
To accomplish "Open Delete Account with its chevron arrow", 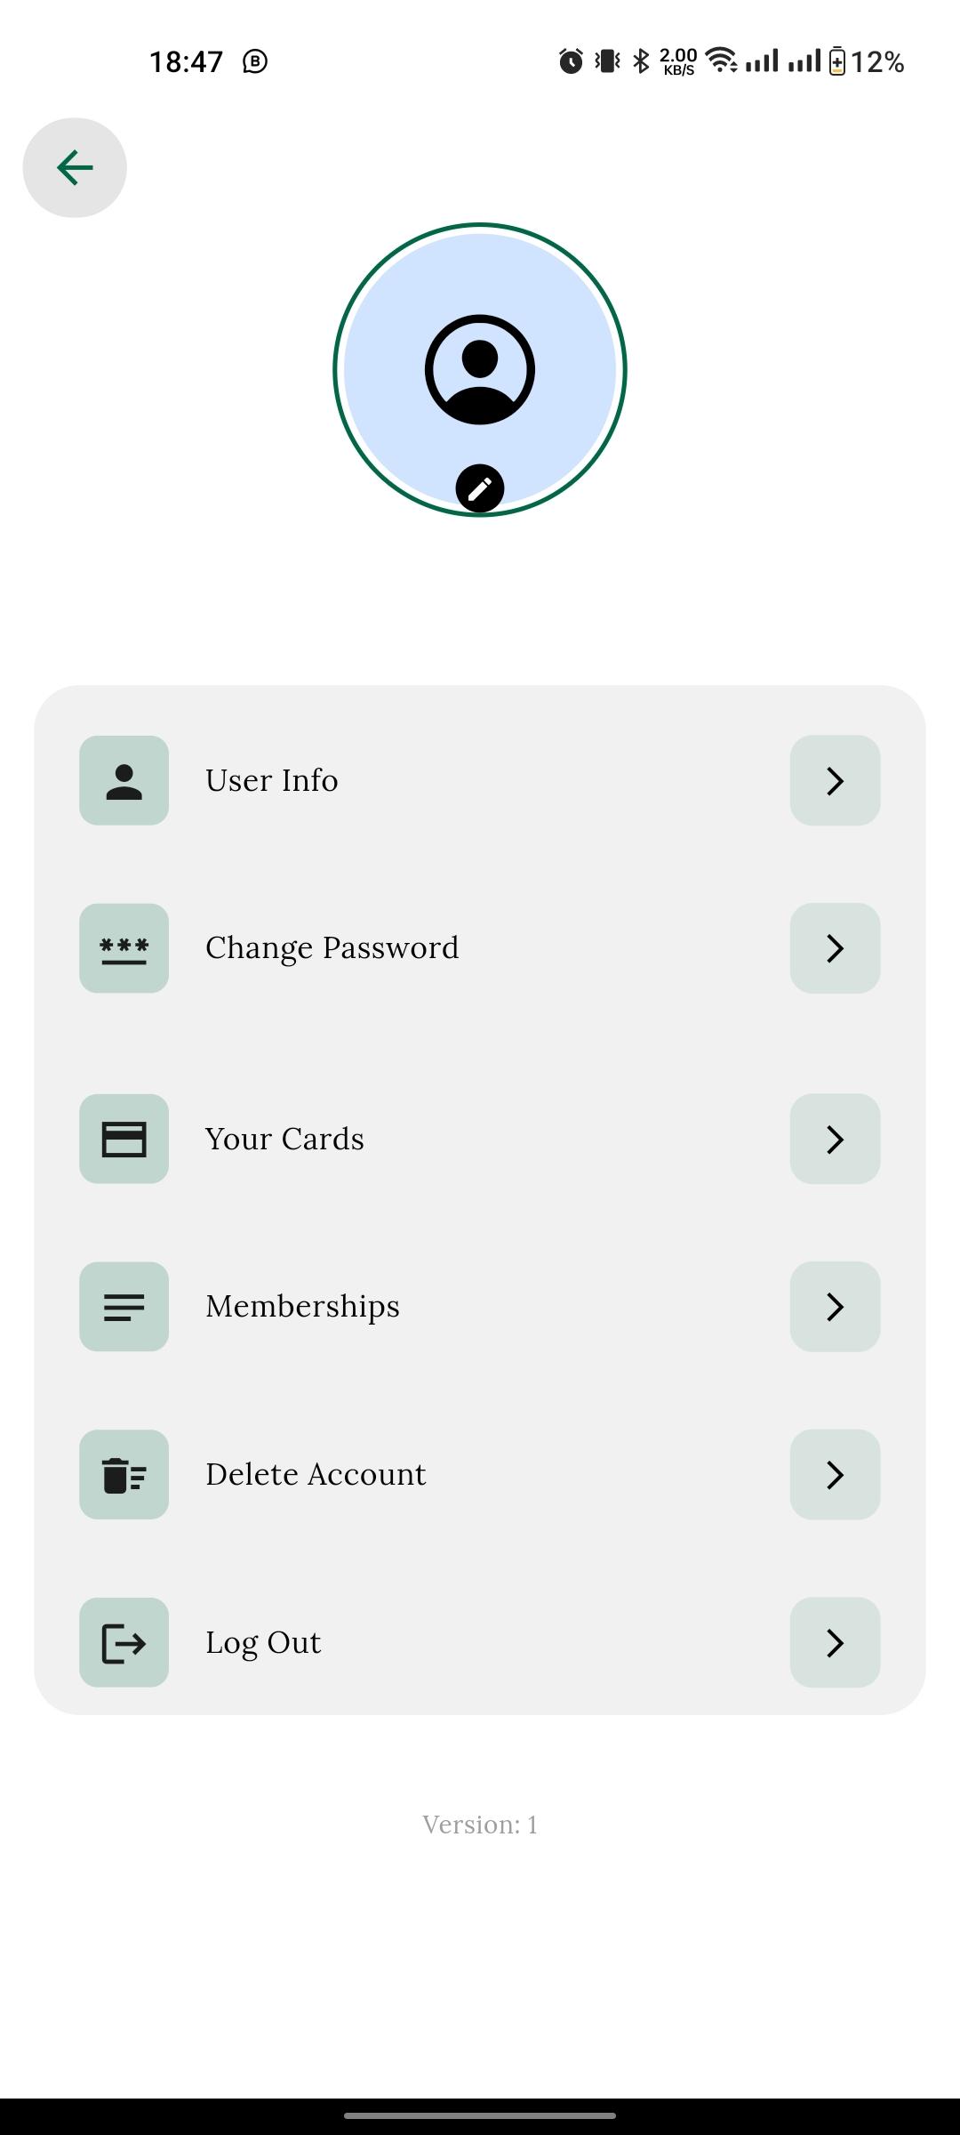I will point(836,1474).
